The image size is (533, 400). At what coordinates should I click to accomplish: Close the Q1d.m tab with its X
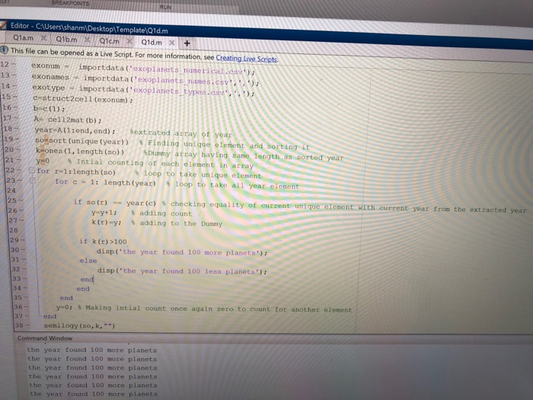point(172,43)
